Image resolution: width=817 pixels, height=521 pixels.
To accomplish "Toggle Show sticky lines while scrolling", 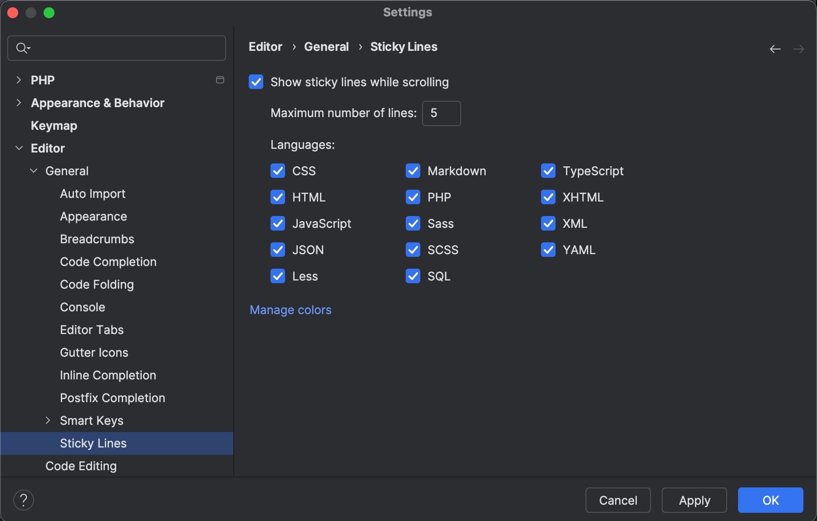I will click(x=256, y=82).
